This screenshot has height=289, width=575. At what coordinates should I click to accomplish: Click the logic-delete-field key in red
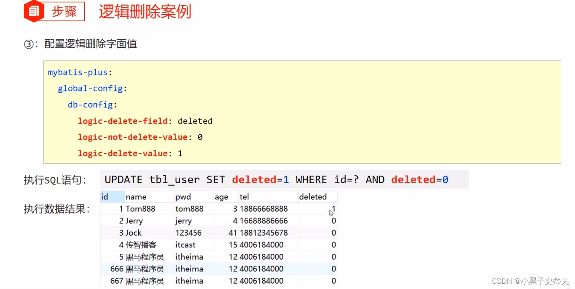point(123,121)
